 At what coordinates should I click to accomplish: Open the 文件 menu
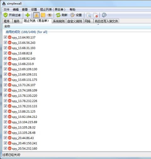(7, 10)
